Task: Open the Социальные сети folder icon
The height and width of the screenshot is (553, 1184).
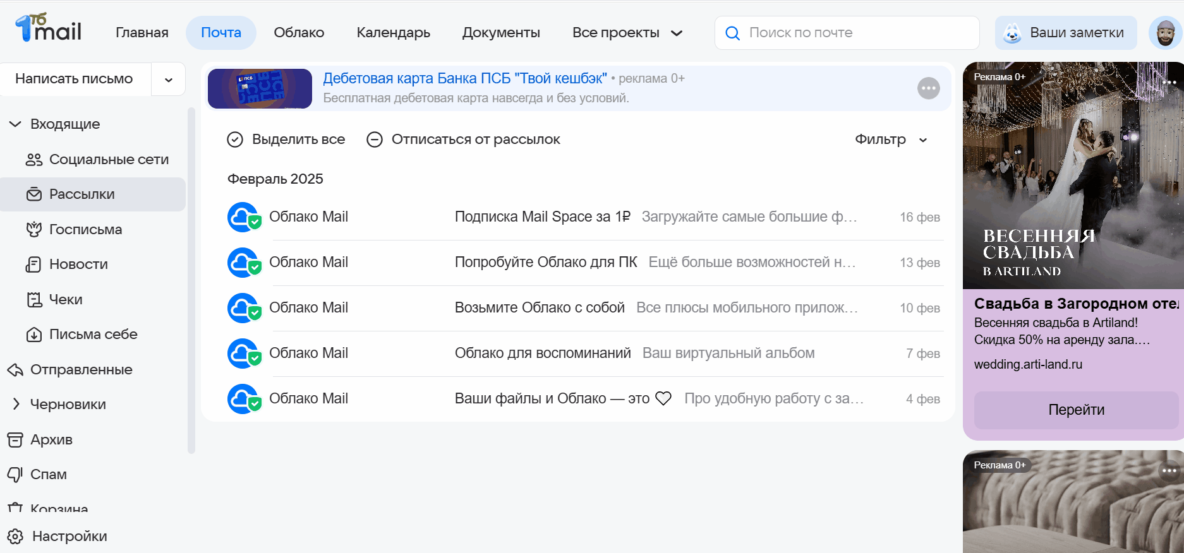Action: pos(34,160)
